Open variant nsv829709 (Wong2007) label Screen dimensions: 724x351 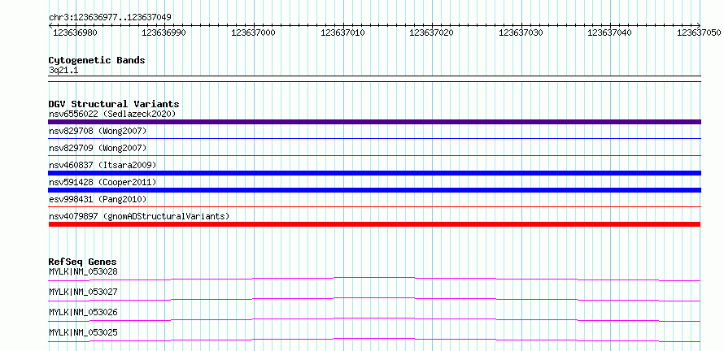[98, 148]
